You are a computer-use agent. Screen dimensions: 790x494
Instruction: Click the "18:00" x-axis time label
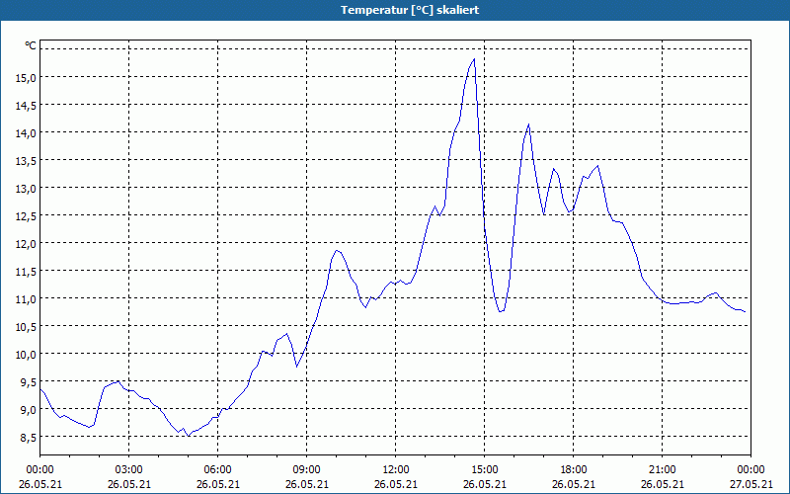574,470
